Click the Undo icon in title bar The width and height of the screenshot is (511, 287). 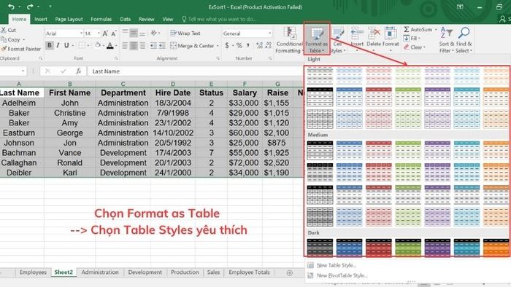pyautogui.click(x=11, y=7)
